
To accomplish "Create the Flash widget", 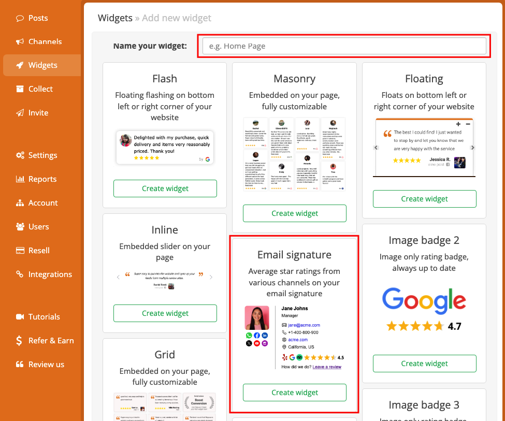I will (165, 188).
